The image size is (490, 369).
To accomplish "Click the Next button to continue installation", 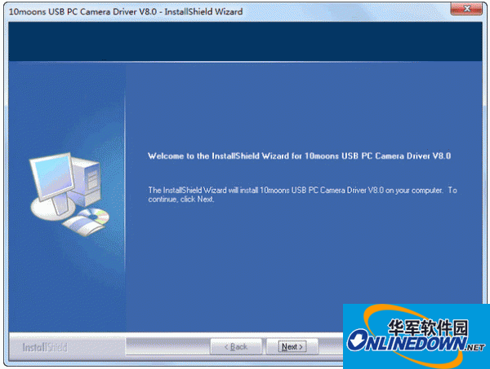I will [x=292, y=346].
